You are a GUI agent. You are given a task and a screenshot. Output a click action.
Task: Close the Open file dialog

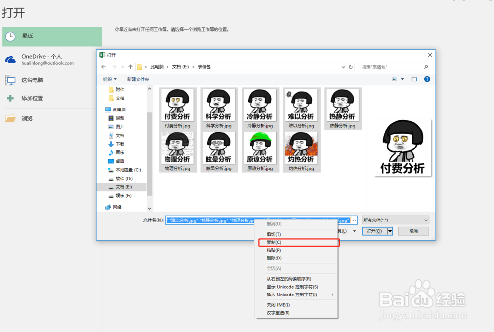coord(430,55)
